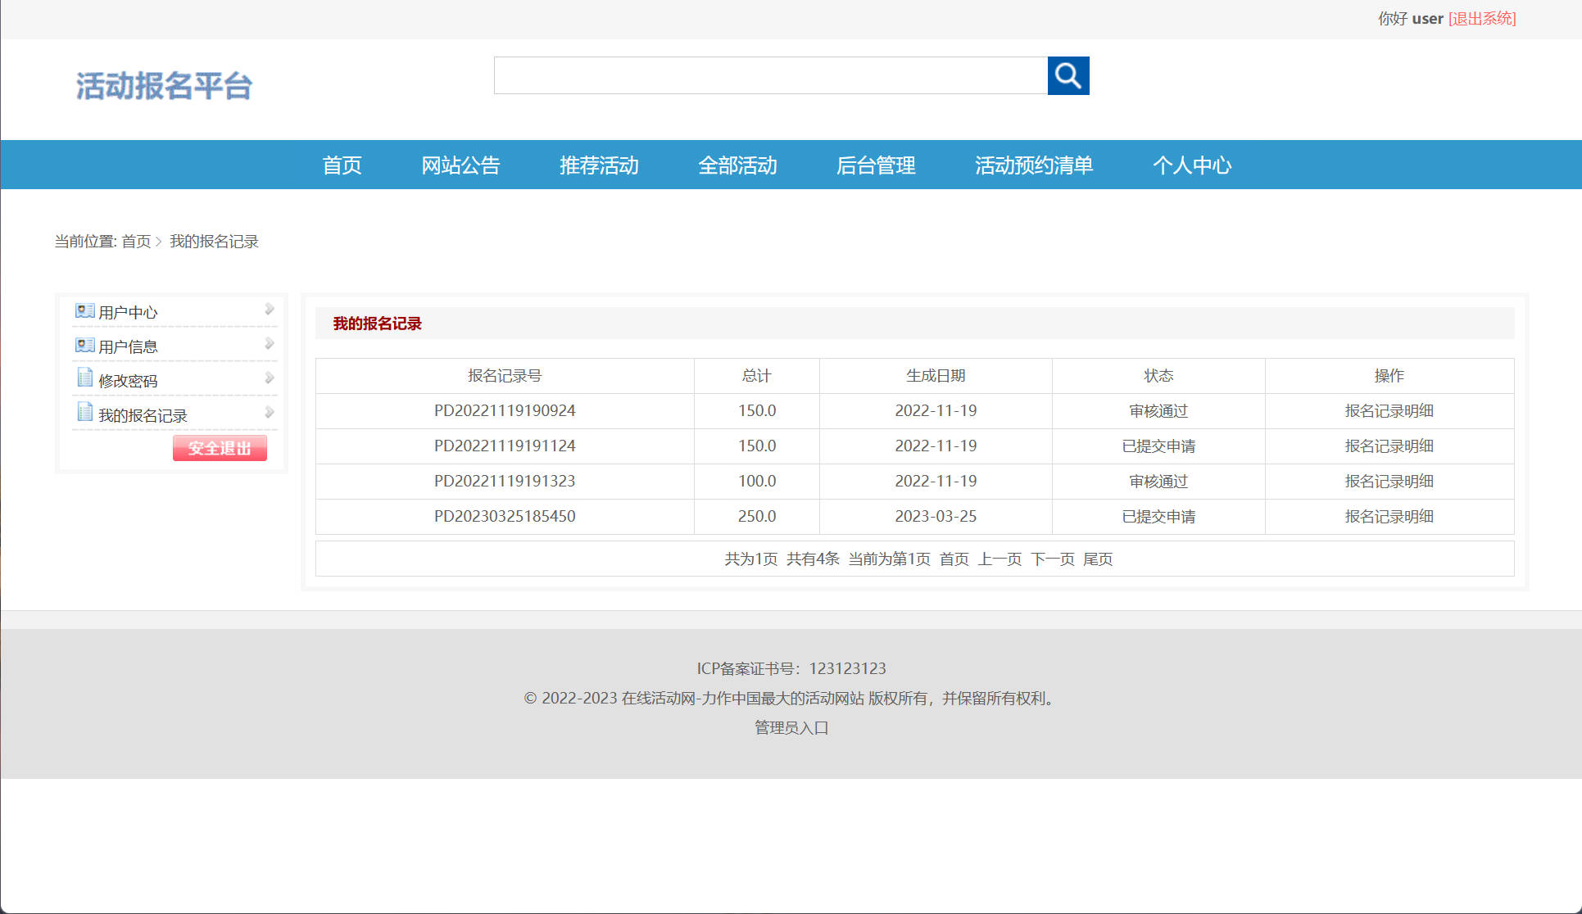1582x914 pixels.
Task: Open 报名记录明细 for PD20230325185450
Action: coord(1389,516)
